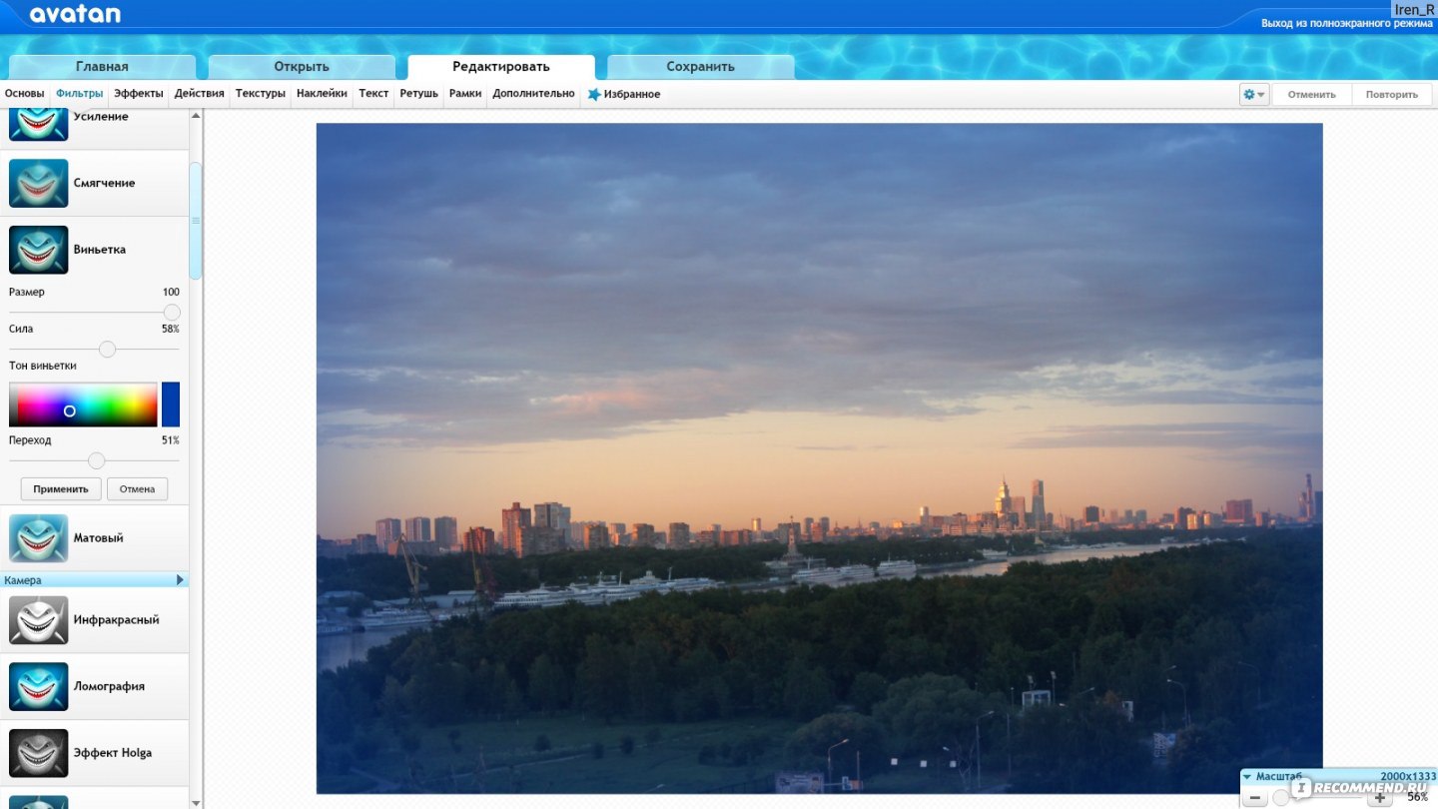Select the Смягчение filter shark icon
1438x809 pixels.
click(x=38, y=183)
